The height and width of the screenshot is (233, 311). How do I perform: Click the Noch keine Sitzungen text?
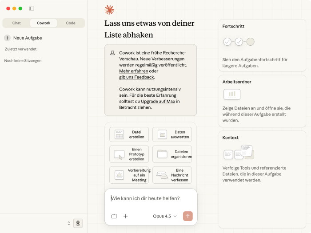tap(23, 61)
